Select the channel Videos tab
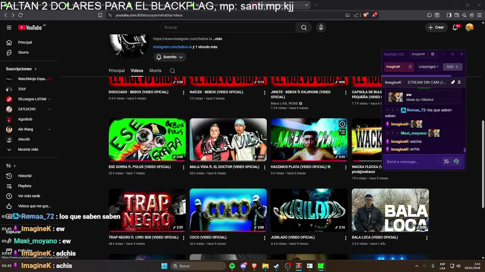 (x=137, y=71)
